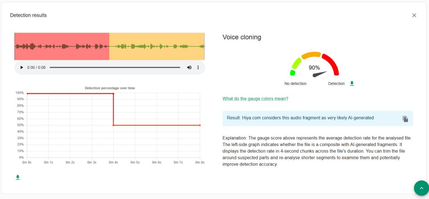Mute the audio player volume
Image resolution: width=429 pixels, height=199 pixels.
190,67
